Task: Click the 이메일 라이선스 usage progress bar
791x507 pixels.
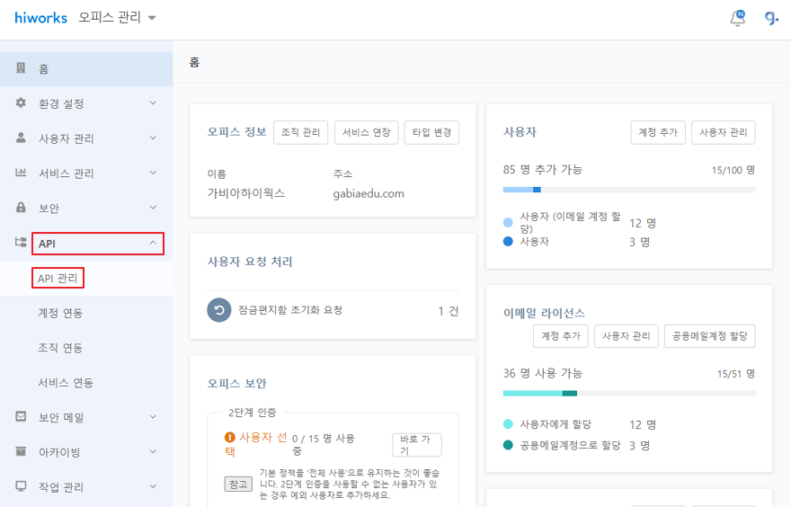Action: click(x=629, y=393)
